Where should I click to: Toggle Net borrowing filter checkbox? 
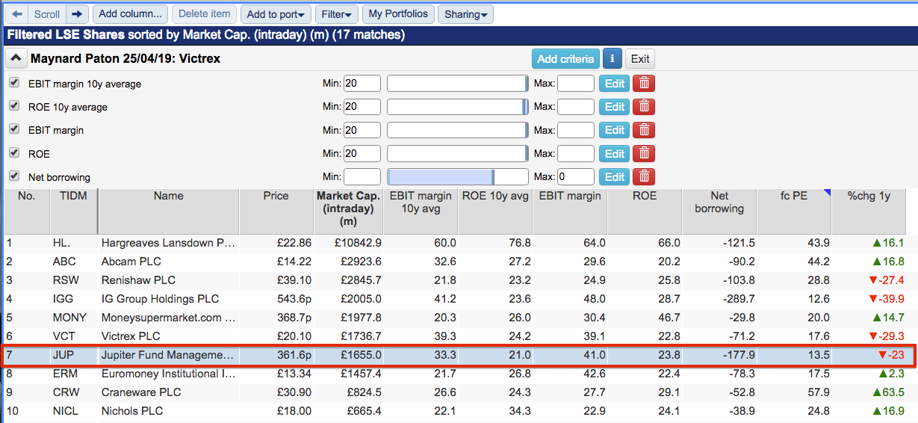[14, 176]
